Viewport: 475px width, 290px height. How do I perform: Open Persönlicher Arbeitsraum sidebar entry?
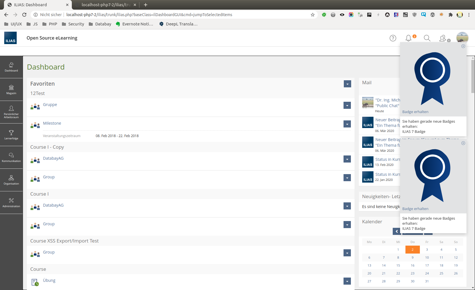click(11, 112)
